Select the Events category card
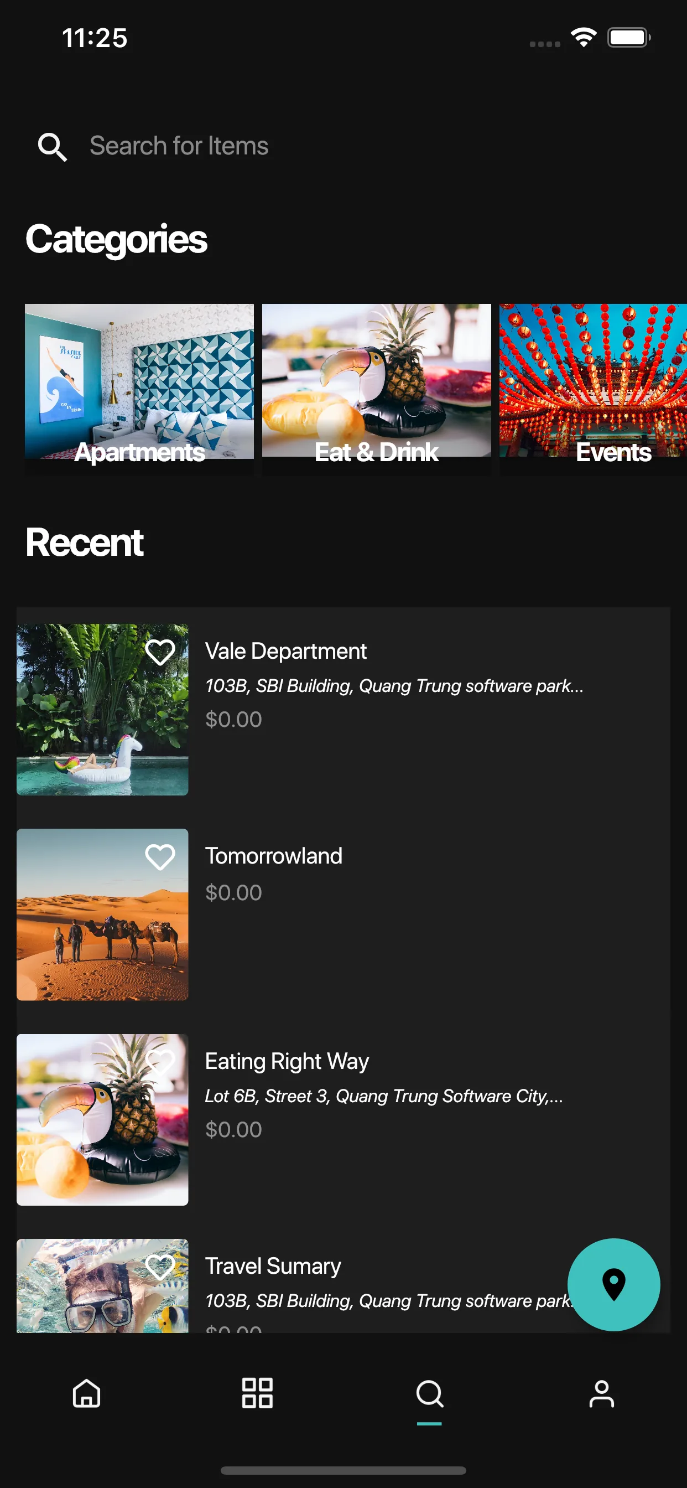This screenshot has height=1488, width=687. 593,389
